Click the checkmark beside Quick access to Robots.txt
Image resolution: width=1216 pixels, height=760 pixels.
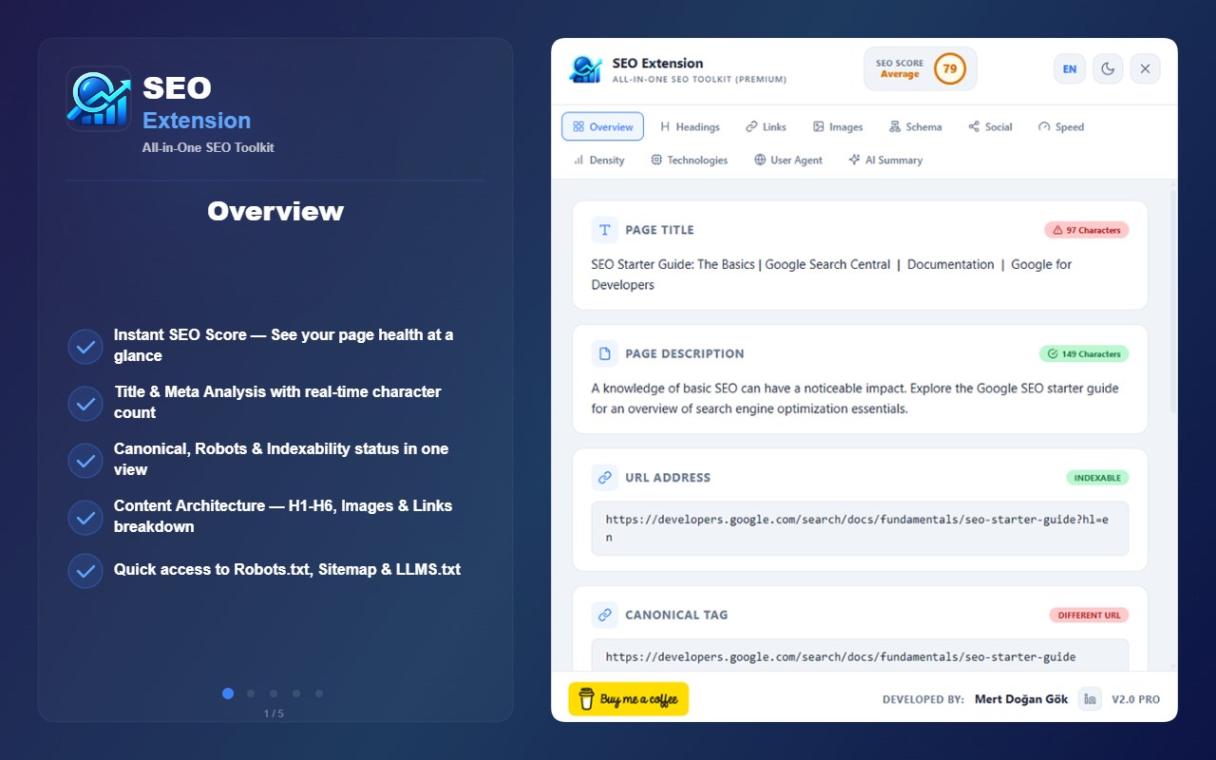(85, 571)
